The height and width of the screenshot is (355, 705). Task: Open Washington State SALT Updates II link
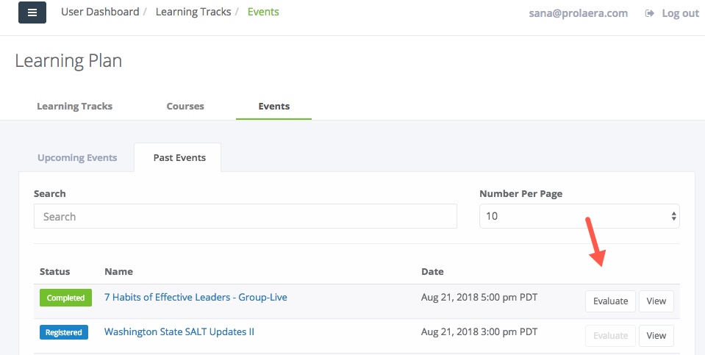point(179,331)
